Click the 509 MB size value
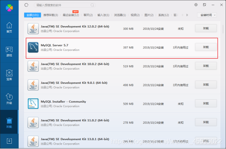Image resolution: width=226 pixels, height=149 pixels. coord(128,104)
